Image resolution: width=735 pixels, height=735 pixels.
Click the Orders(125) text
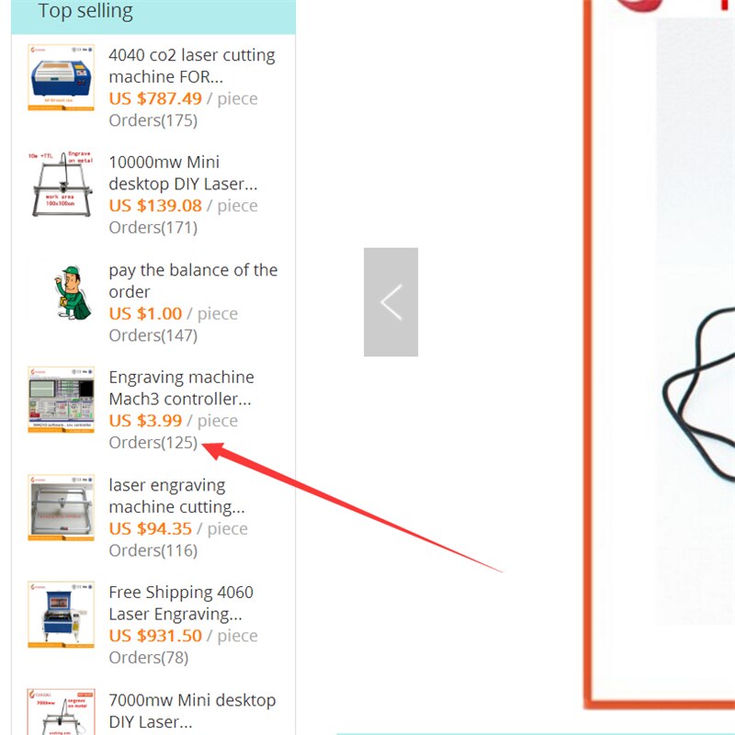(153, 443)
